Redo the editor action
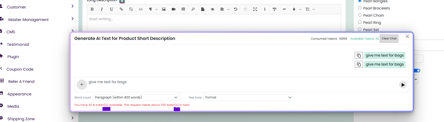444x122 pixels. tap(245, 9)
